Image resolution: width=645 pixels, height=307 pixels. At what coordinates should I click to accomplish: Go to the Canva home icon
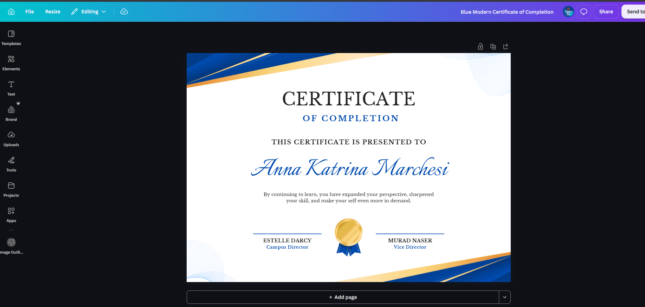11,12
